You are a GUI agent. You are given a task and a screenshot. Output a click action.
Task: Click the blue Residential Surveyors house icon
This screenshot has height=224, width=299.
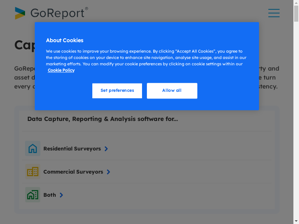pyautogui.click(x=33, y=149)
